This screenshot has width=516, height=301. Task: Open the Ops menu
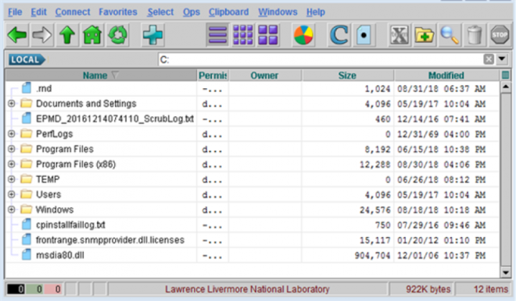[192, 12]
